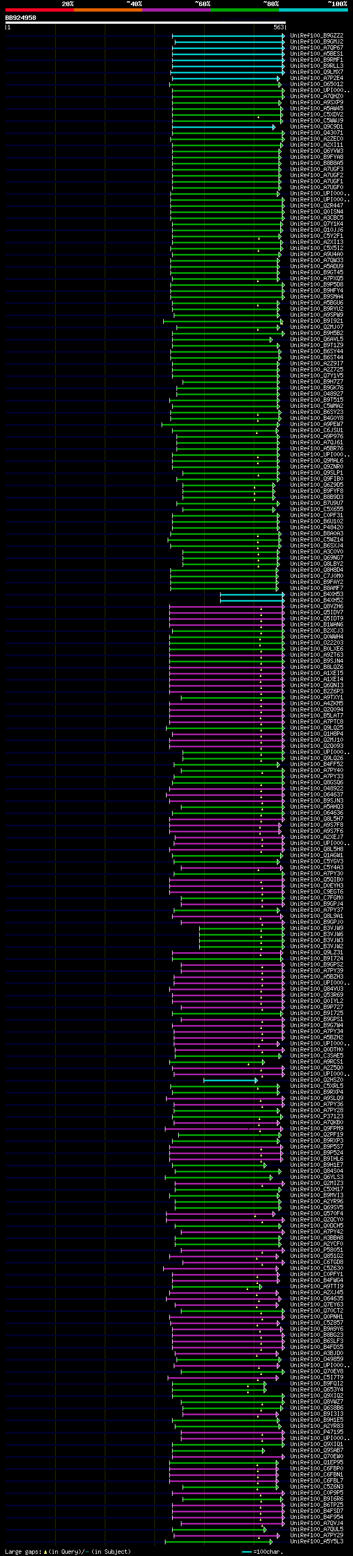Click label UniRef100_Q8VZH6
353x1556 pixels.
tap(317, 607)
